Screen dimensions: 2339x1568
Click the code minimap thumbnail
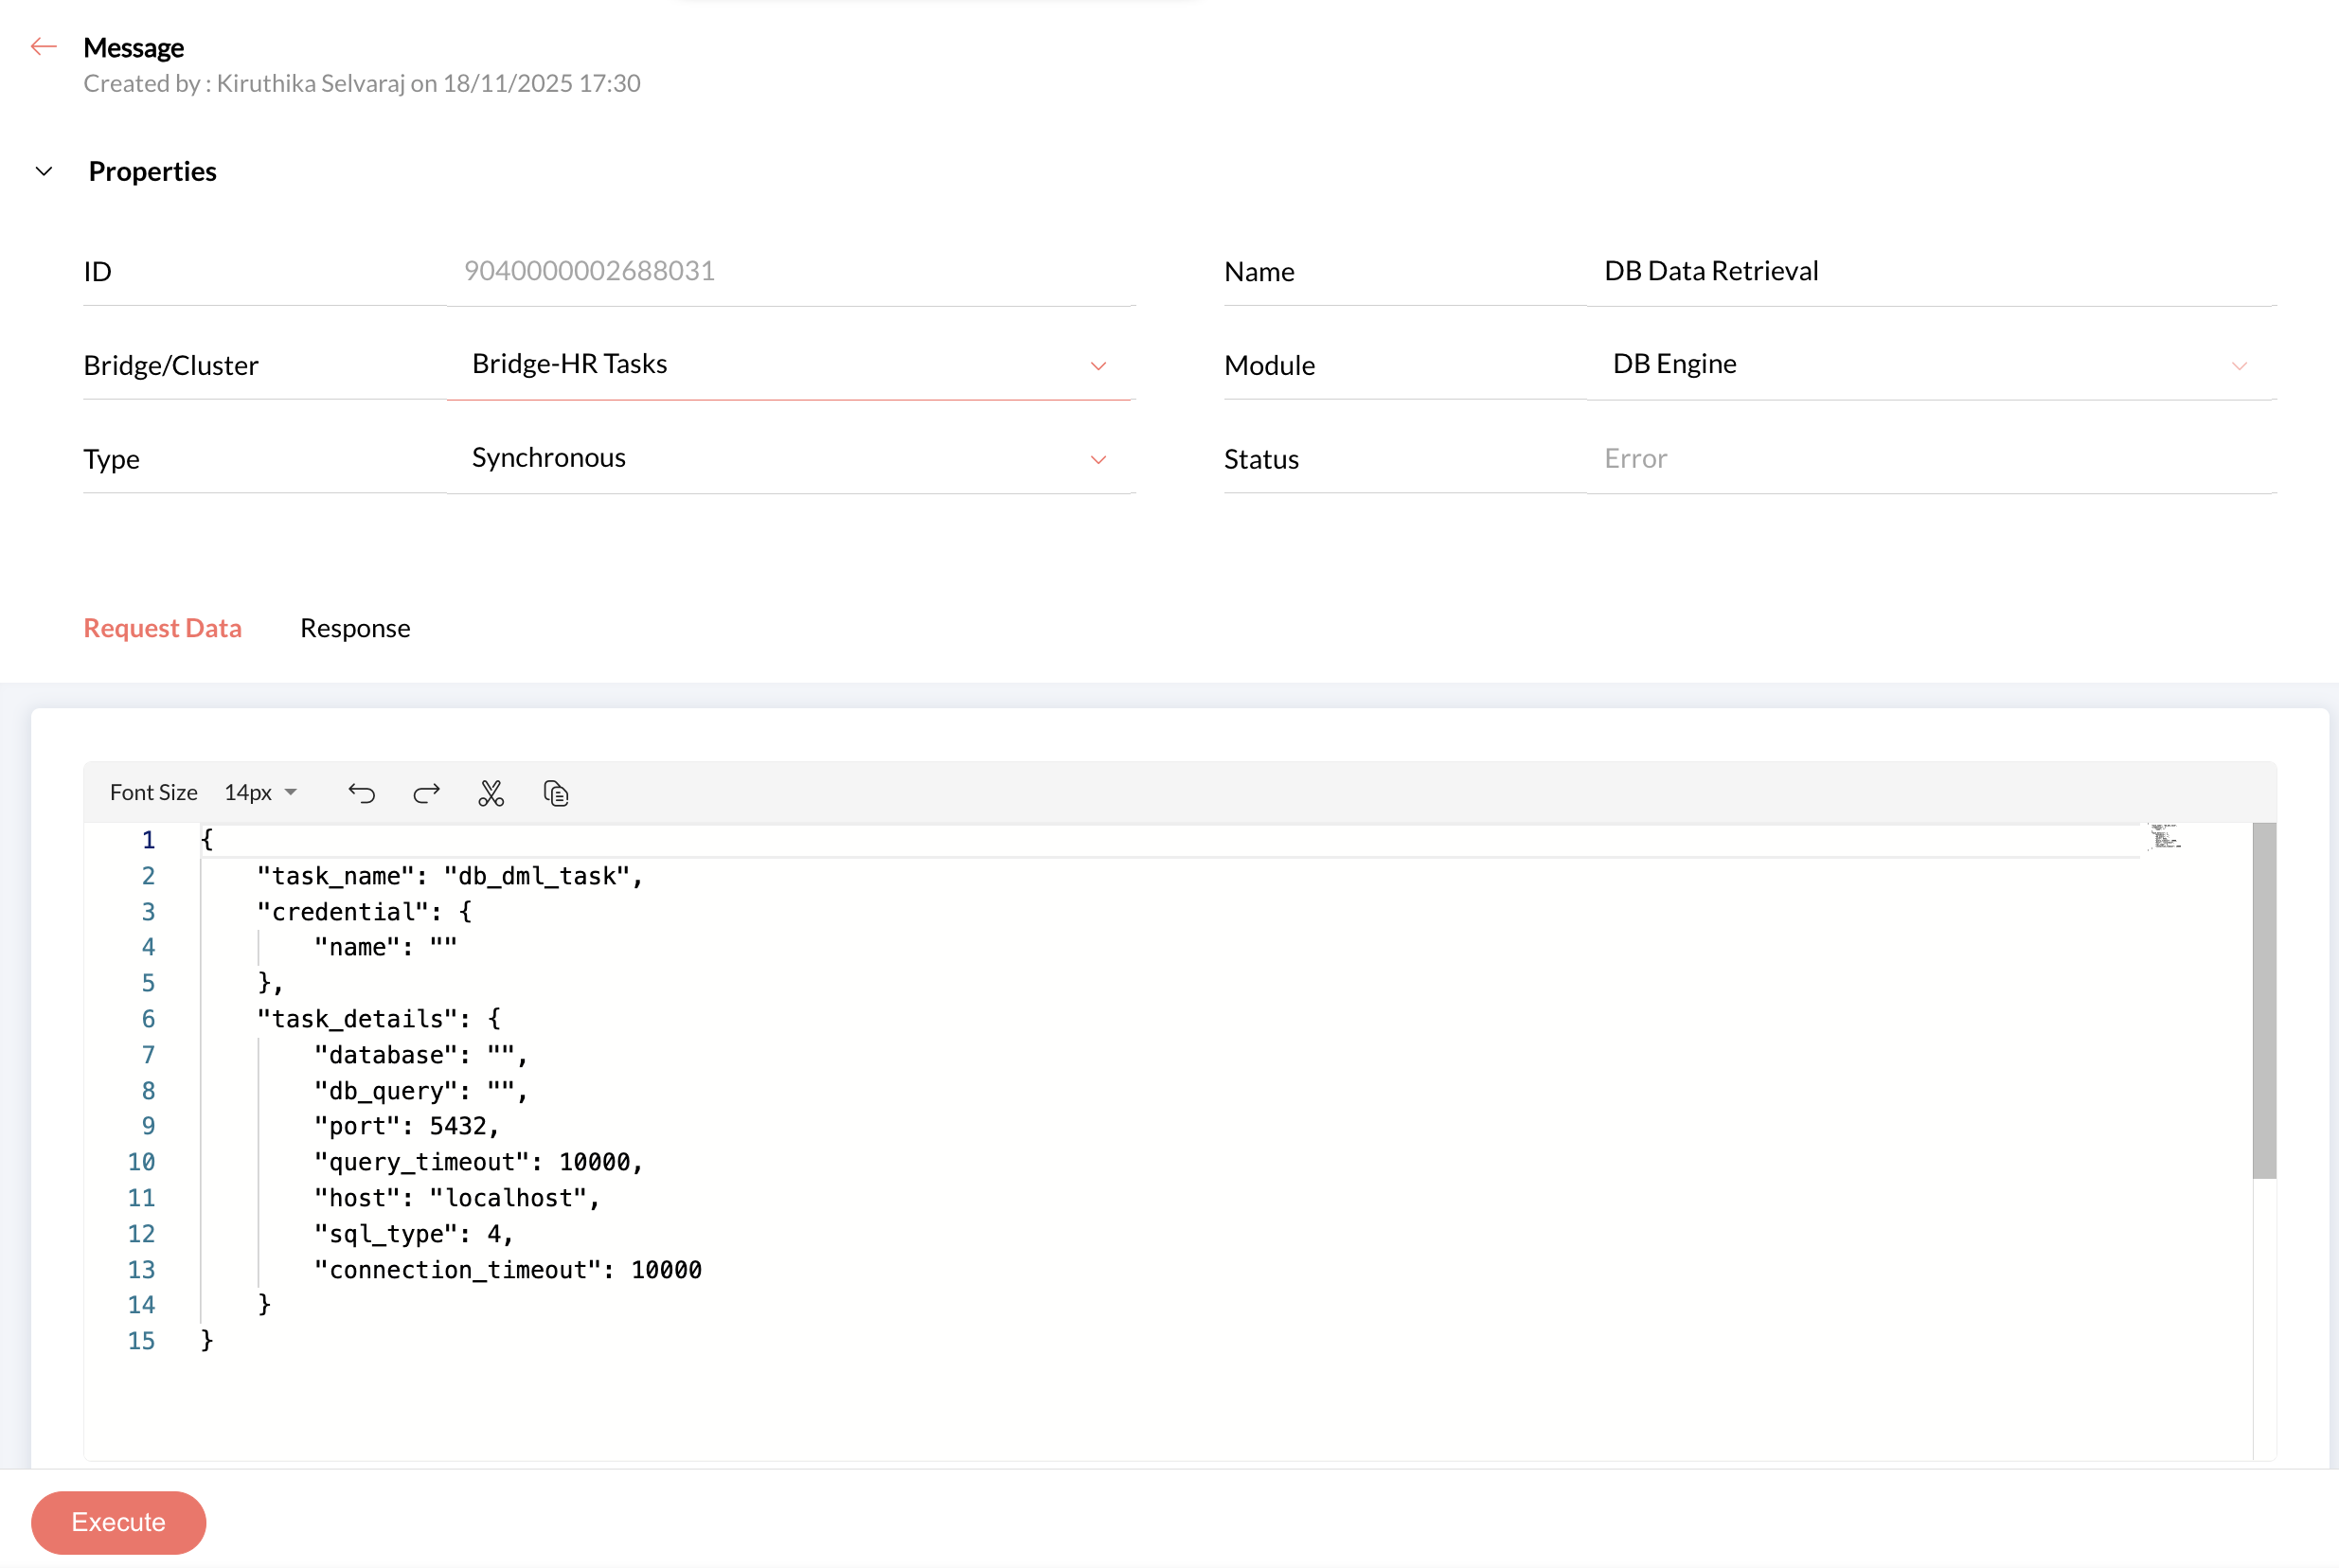click(x=2165, y=837)
